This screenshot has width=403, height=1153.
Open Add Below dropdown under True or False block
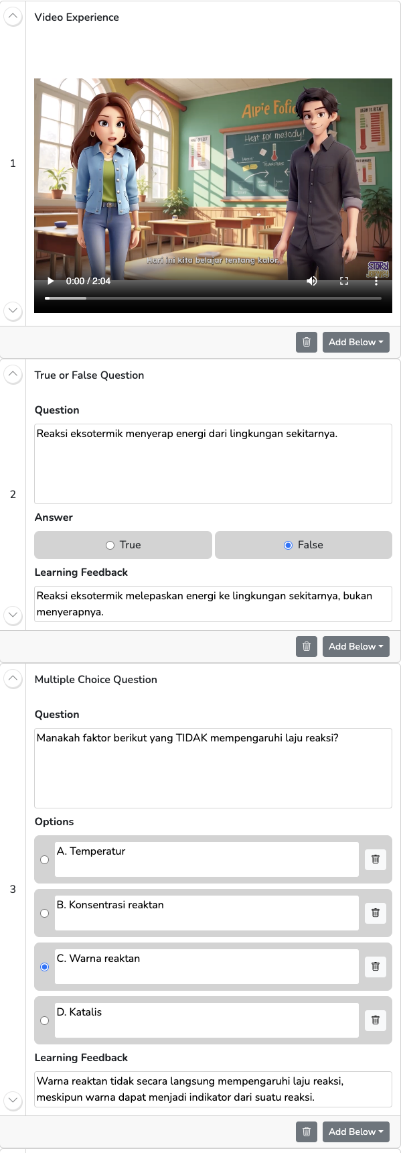click(x=355, y=646)
